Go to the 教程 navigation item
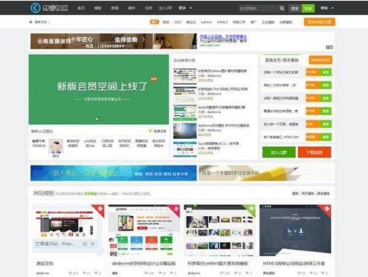The image size is (368, 277). [114, 8]
